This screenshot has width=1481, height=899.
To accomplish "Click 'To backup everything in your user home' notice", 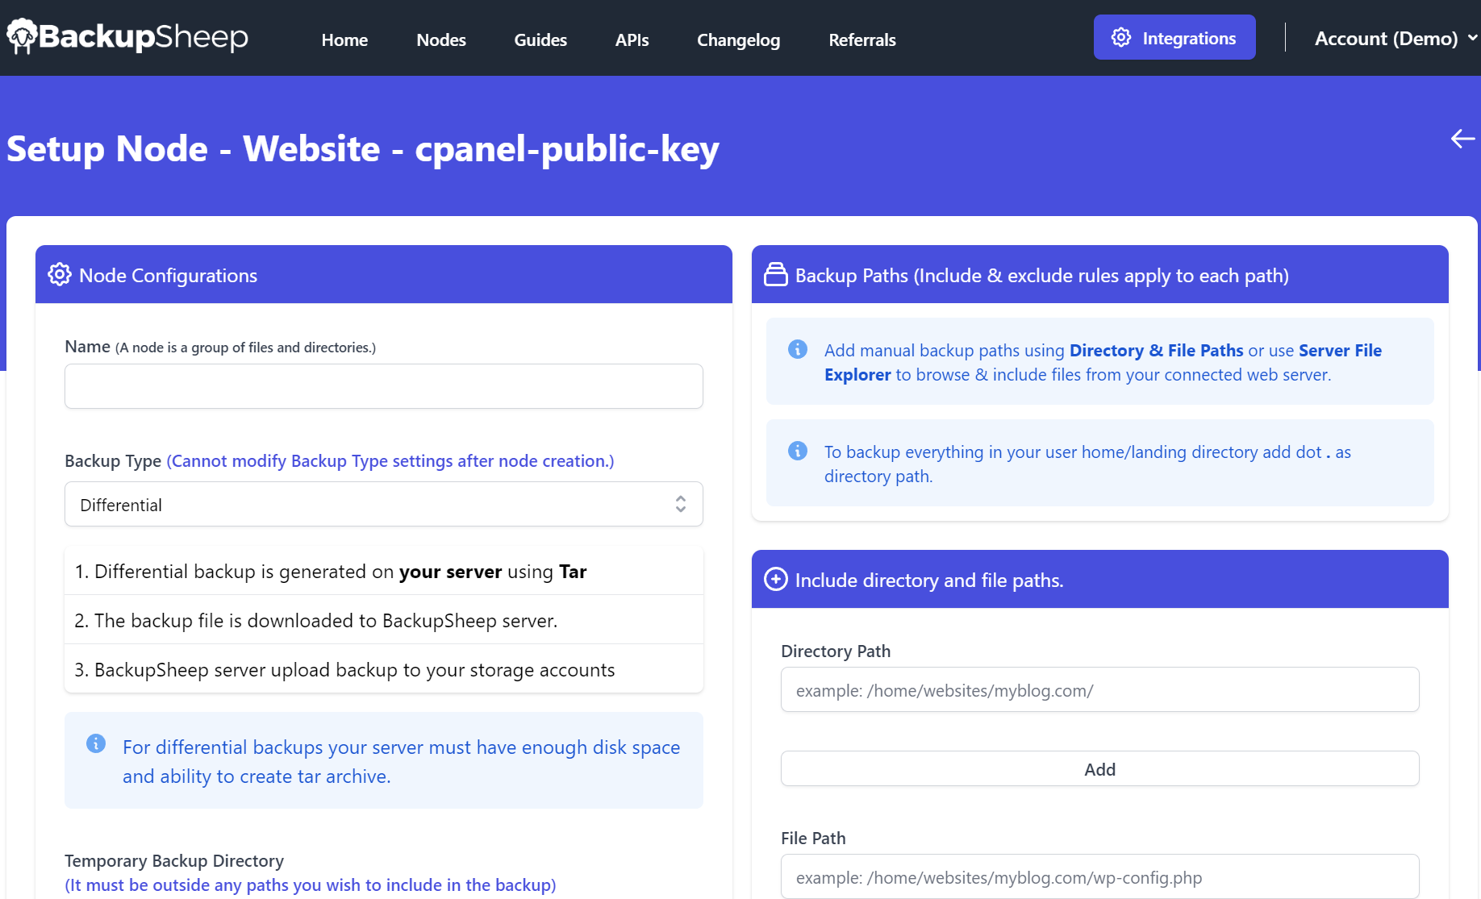I will pyautogui.click(x=1100, y=463).
